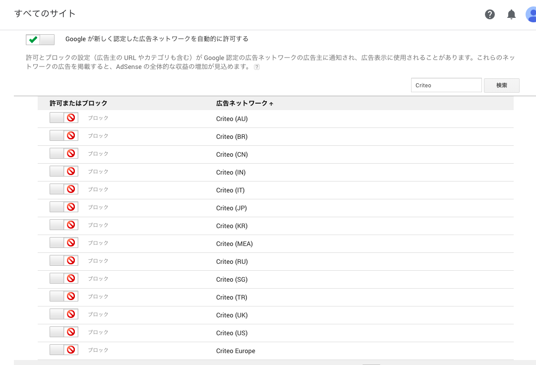Toggle block switch for Criteo (RU)
This screenshot has width=536, height=365.
click(64, 260)
